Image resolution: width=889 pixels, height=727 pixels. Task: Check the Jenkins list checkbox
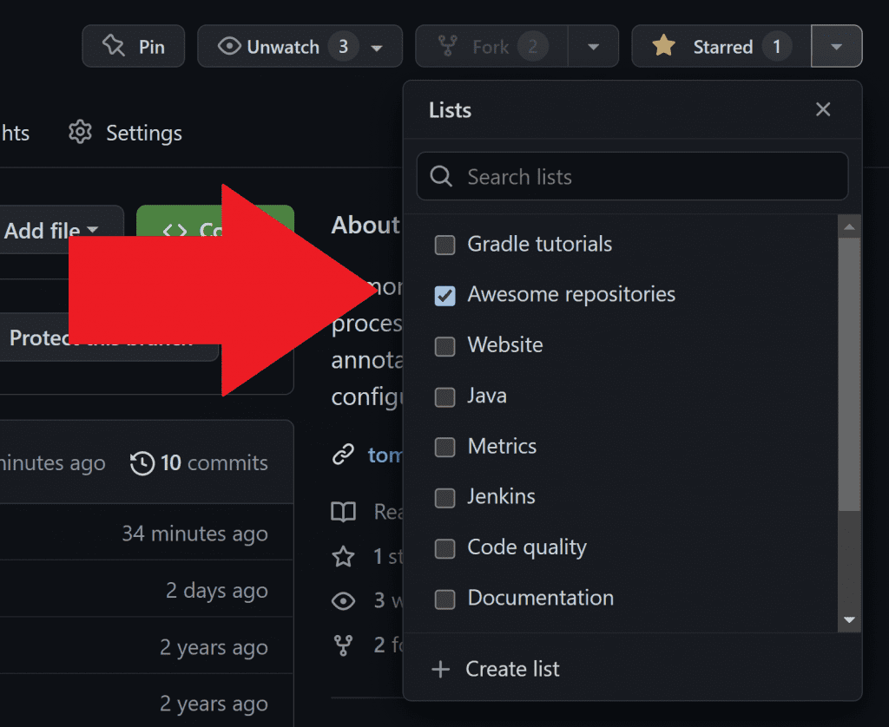[444, 498]
